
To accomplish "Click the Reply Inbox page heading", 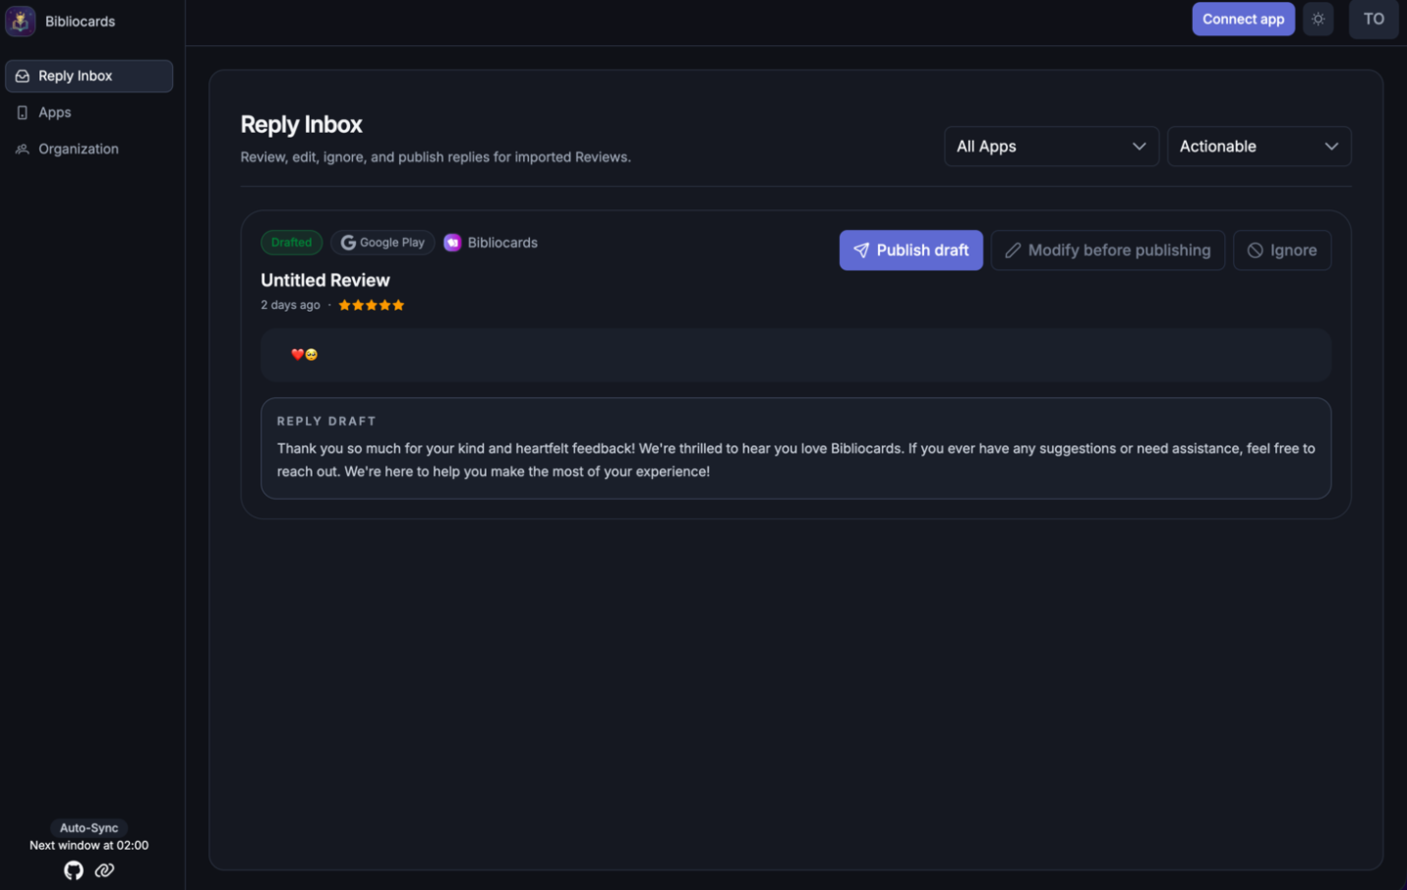I will [301, 124].
